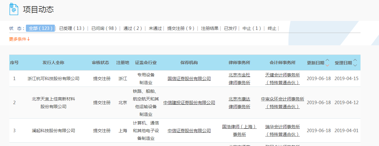
Task: Filter by 已问询 (98) status
Action: pos(104,28)
